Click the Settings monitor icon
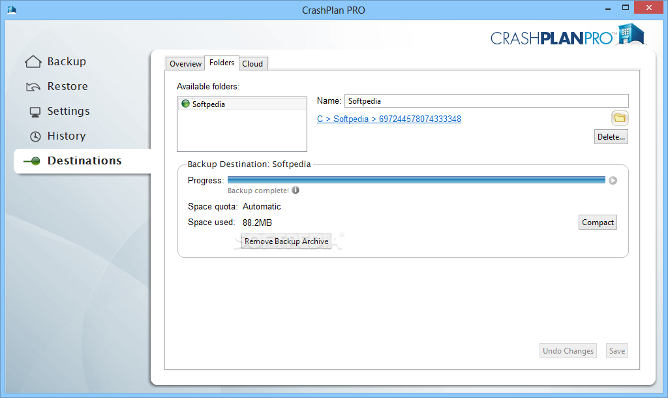 pyautogui.click(x=35, y=112)
